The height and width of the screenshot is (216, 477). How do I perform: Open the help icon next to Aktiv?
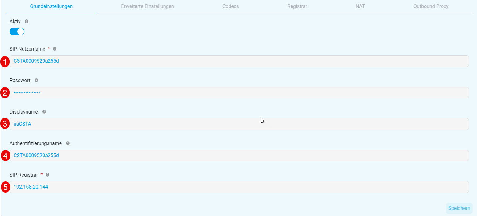point(27,22)
